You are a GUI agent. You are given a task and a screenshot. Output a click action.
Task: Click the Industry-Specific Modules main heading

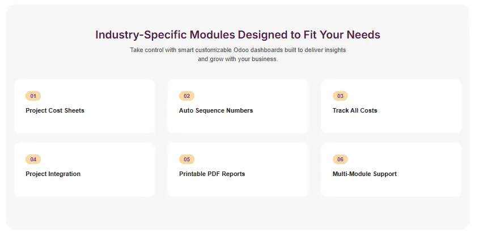(238, 35)
